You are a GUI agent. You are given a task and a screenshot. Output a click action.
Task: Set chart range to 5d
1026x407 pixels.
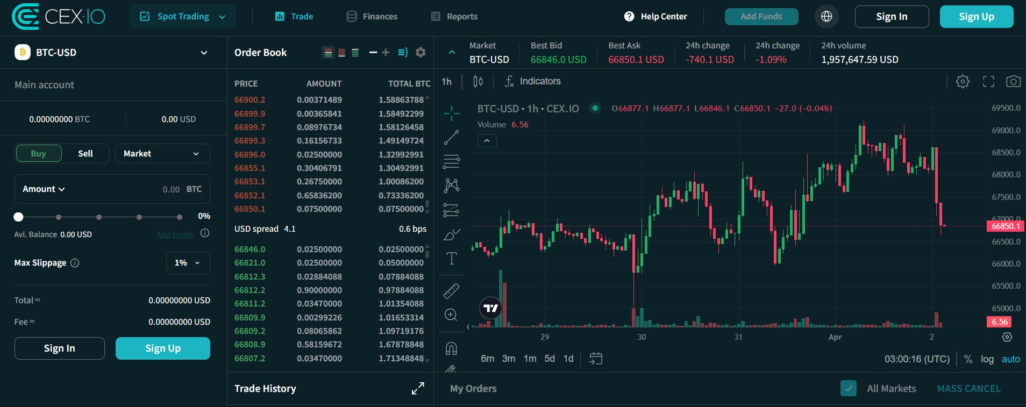pos(550,359)
